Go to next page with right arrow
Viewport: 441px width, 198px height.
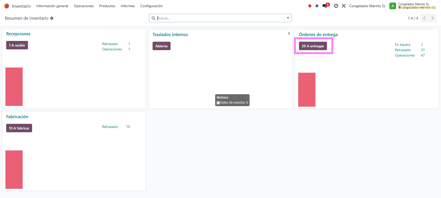click(x=433, y=18)
